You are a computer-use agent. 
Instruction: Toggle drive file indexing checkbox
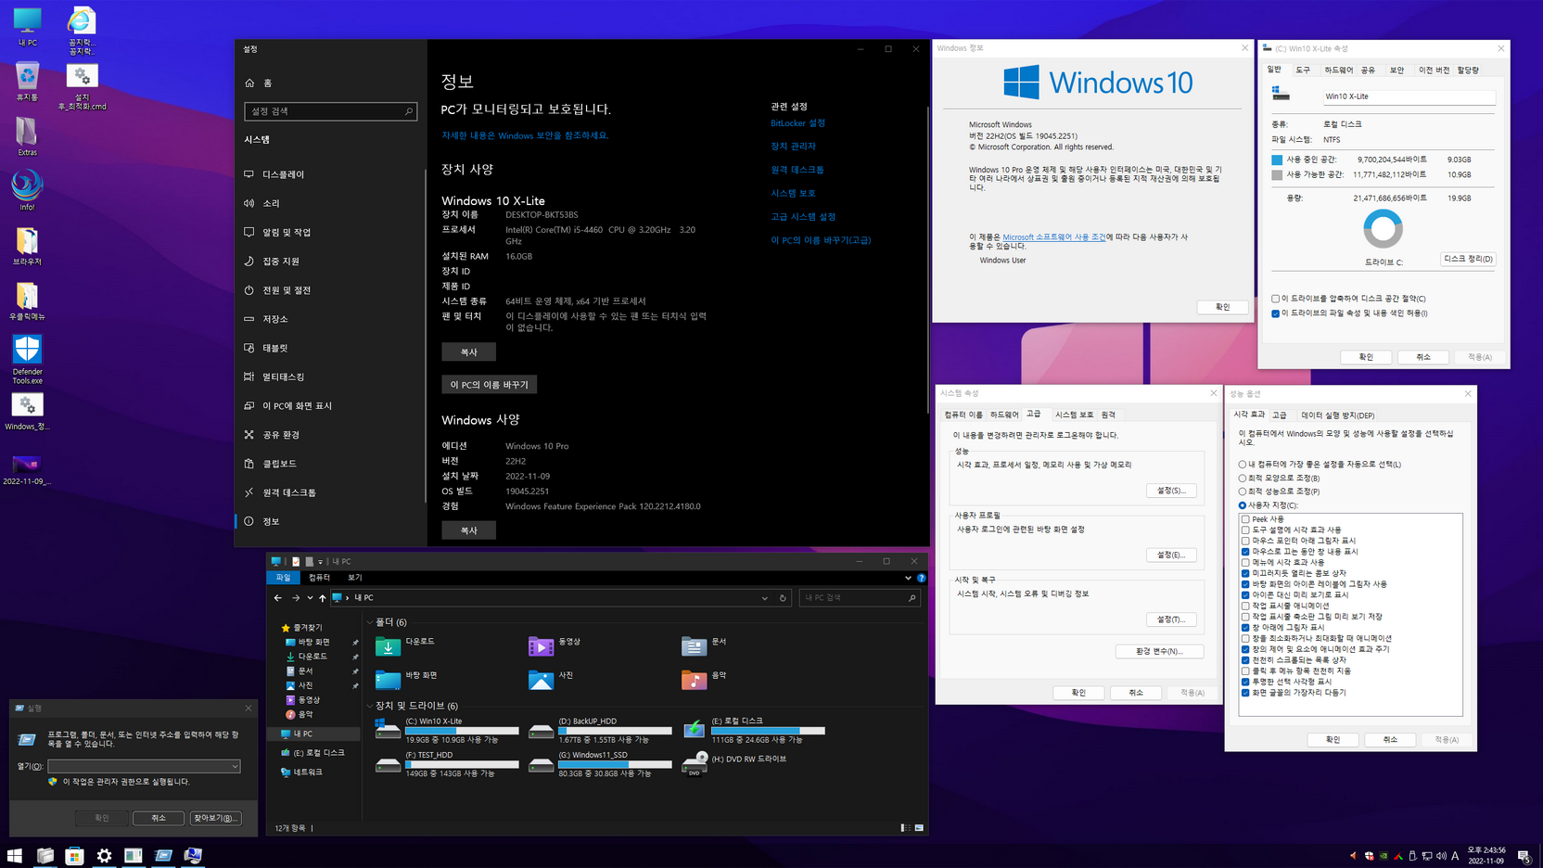coord(1275,313)
